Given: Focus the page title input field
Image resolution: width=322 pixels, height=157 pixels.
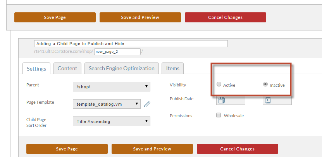Looking at the screenshot, I should [131, 44].
